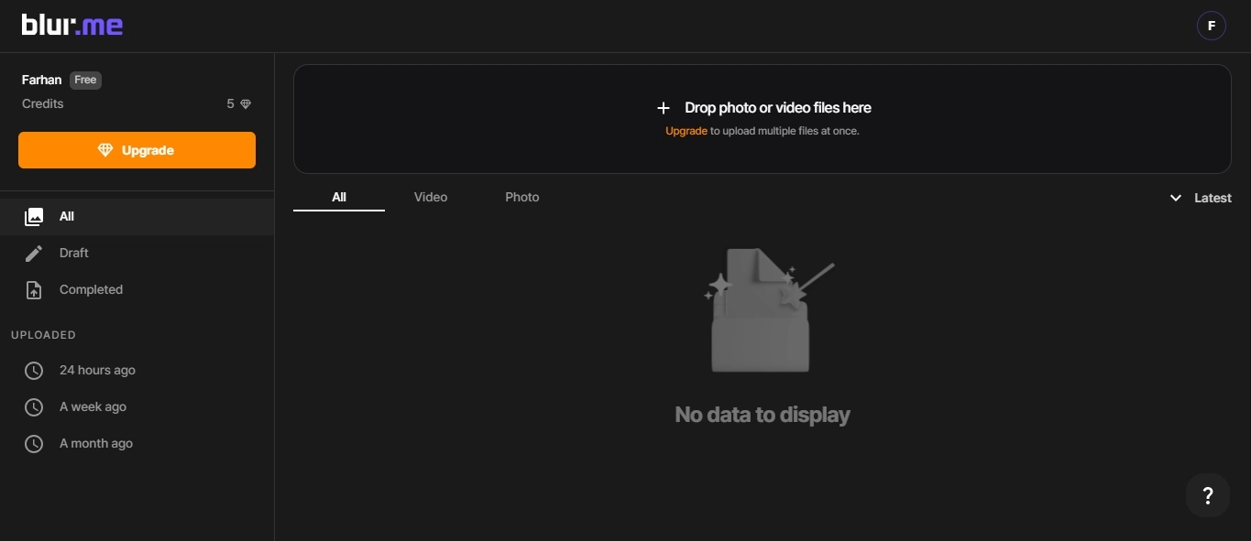Follow the orange Upgrade link in drop zone
Image resolution: width=1251 pixels, height=541 pixels.
pos(686,131)
